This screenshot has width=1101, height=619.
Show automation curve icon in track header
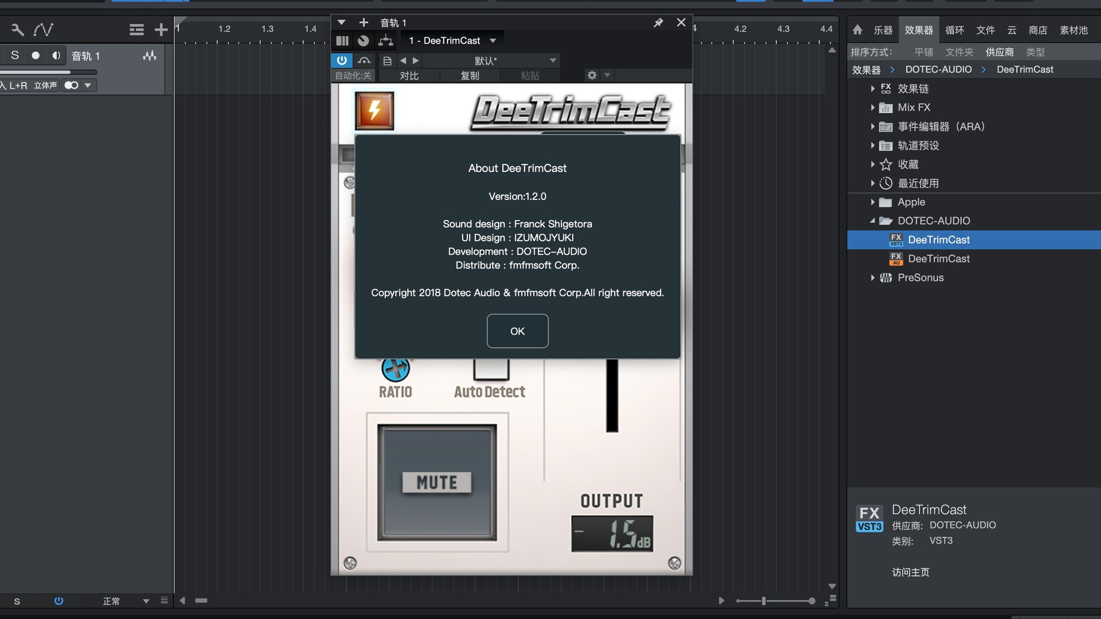(x=44, y=29)
